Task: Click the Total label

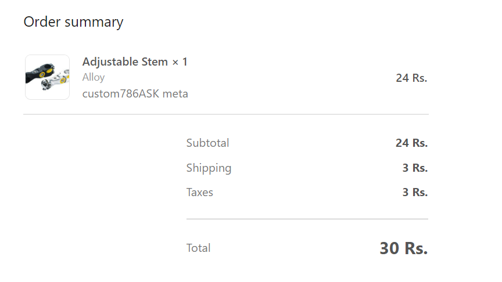Action: (198, 248)
